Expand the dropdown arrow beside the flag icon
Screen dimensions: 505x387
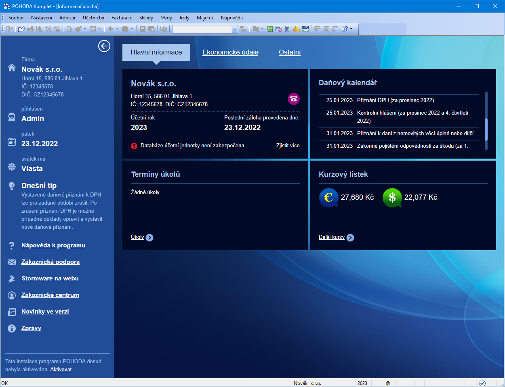[262, 29]
